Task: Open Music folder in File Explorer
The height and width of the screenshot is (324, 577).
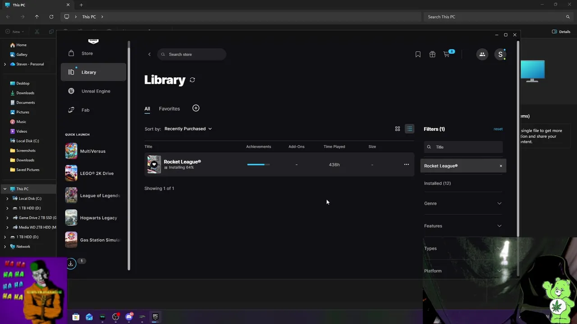Action: pyautogui.click(x=21, y=122)
